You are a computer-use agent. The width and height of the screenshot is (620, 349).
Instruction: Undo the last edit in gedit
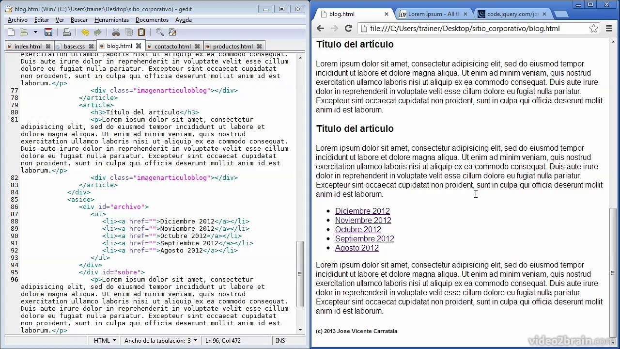pyautogui.click(x=85, y=32)
